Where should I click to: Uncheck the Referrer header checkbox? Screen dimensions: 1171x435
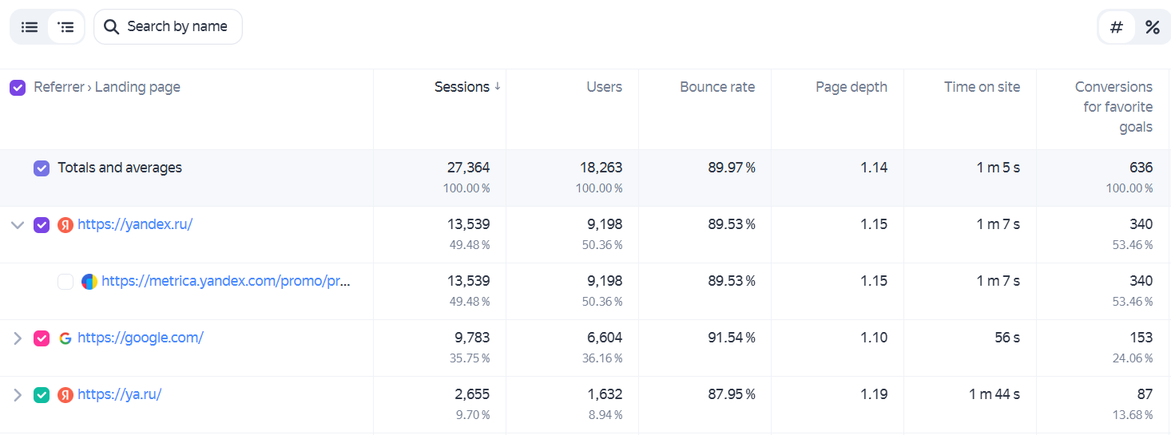[x=18, y=88]
